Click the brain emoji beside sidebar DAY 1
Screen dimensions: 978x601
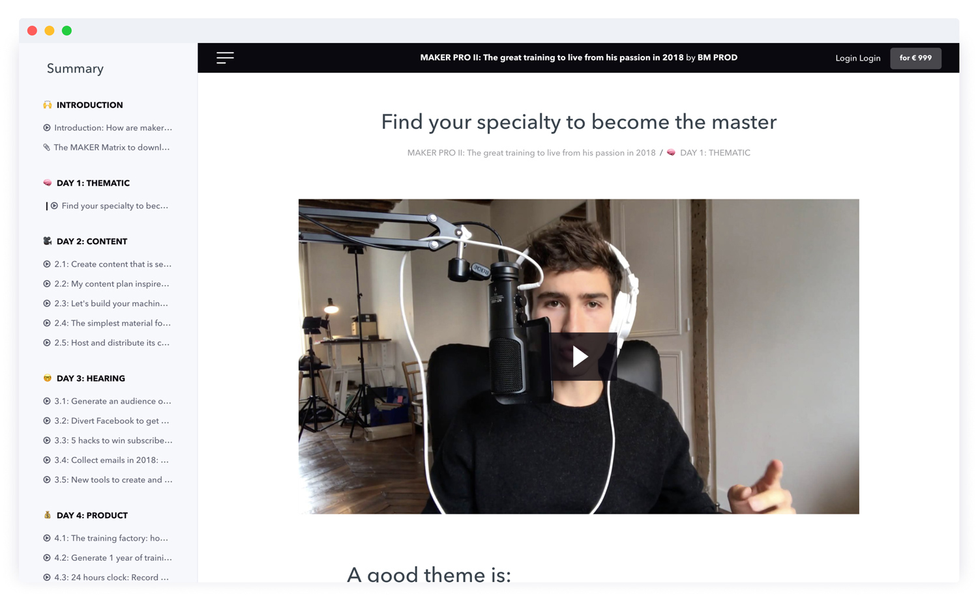tap(47, 183)
